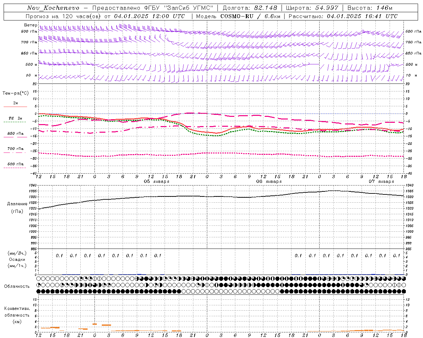423x338 pixels.
Task: Click the Облачность row label
Action: pyautogui.click(x=17, y=287)
